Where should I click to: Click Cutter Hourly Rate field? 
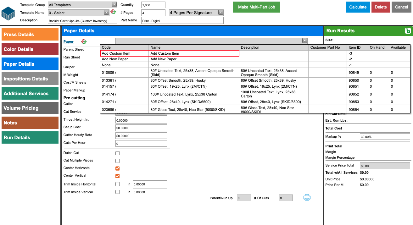141,136
